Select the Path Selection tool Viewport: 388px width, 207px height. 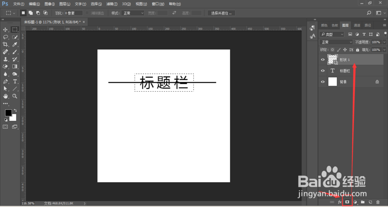tap(5, 89)
